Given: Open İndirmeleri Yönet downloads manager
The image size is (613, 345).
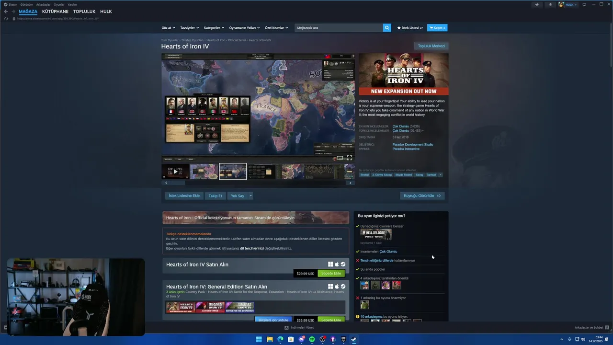Looking at the screenshot, I should pyautogui.click(x=299, y=328).
